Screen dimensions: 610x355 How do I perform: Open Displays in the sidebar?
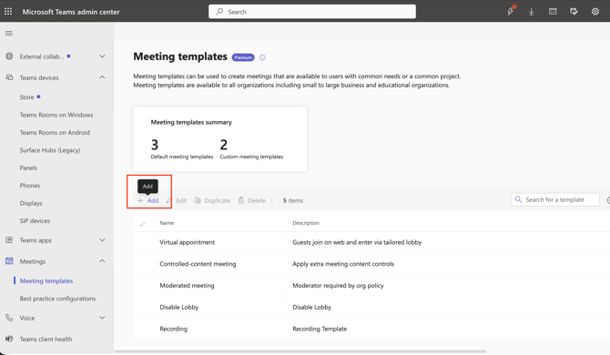pyautogui.click(x=31, y=203)
